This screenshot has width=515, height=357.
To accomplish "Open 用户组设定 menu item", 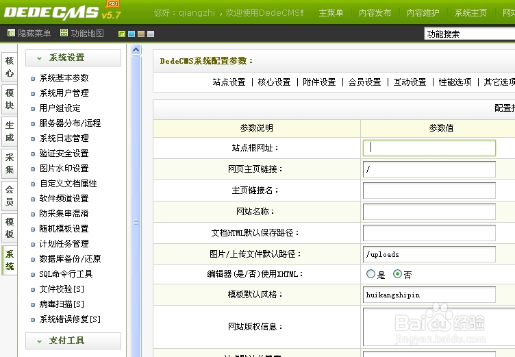I will click(x=60, y=108).
